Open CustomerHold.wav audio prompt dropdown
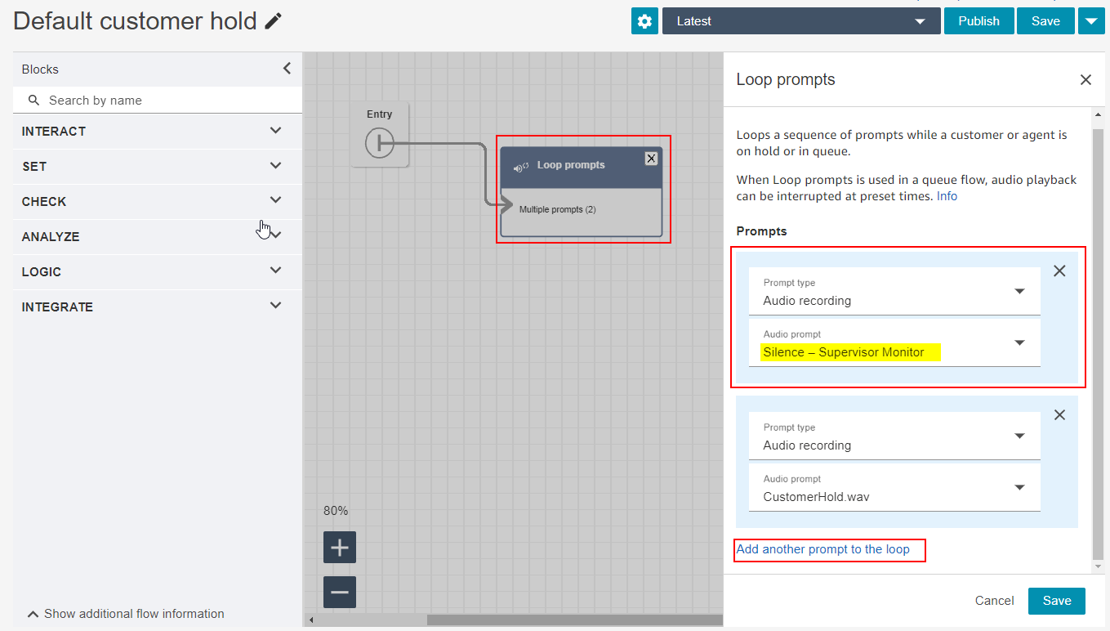Image resolution: width=1110 pixels, height=631 pixels. pyautogui.click(x=894, y=488)
